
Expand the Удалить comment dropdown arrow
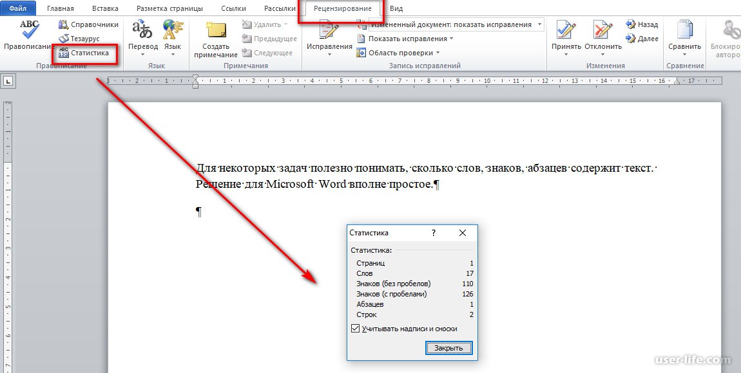(x=285, y=24)
